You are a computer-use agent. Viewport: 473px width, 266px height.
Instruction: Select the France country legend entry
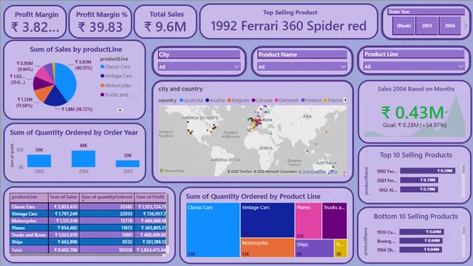click(333, 100)
